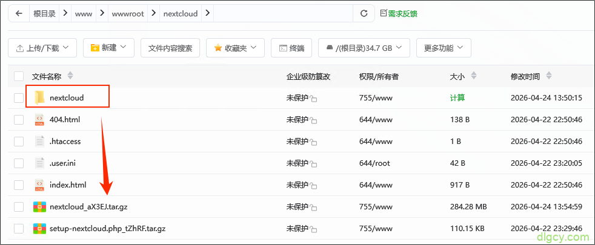Expand chevron after 根目录 breadcrumb
This screenshot has width=595, height=245.
(x=65, y=13)
